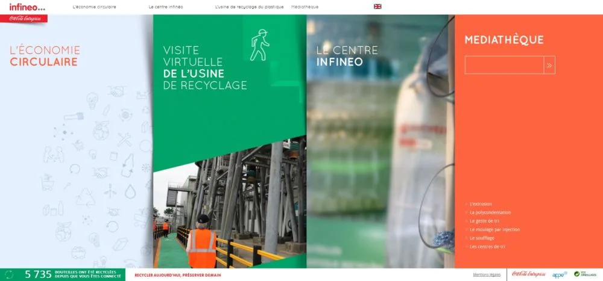This screenshot has width=603, height=281.
Task: Click the 5 735 bottles recycled counter
Action: [x=63, y=274]
